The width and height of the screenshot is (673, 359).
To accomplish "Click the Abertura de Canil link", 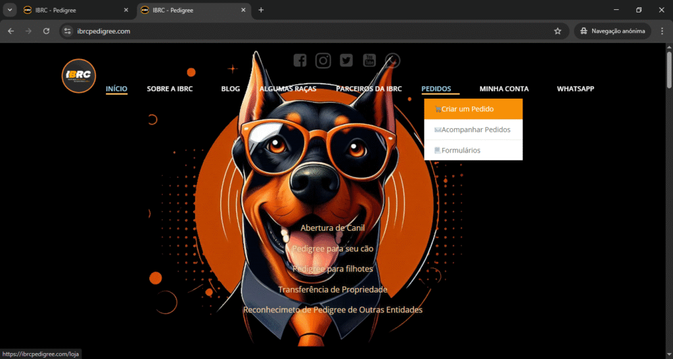I will tap(333, 228).
